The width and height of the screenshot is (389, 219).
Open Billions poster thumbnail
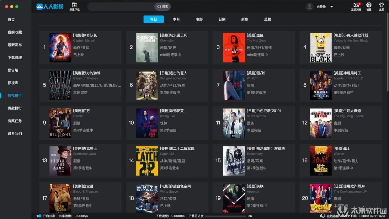coord(60,123)
